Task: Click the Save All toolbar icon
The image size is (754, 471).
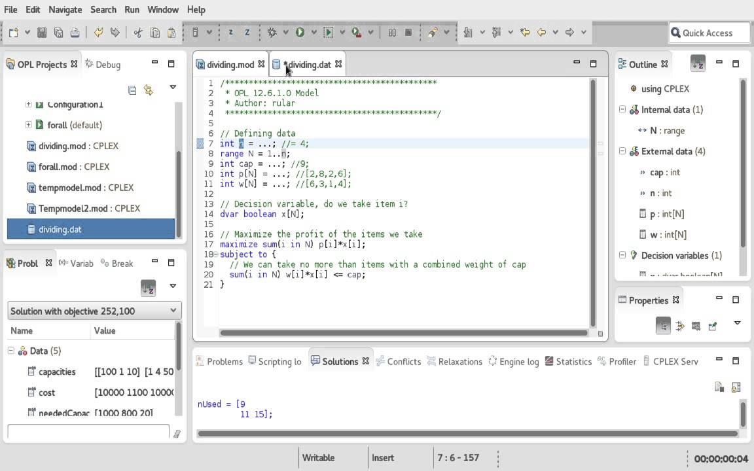Action: point(58,33)
